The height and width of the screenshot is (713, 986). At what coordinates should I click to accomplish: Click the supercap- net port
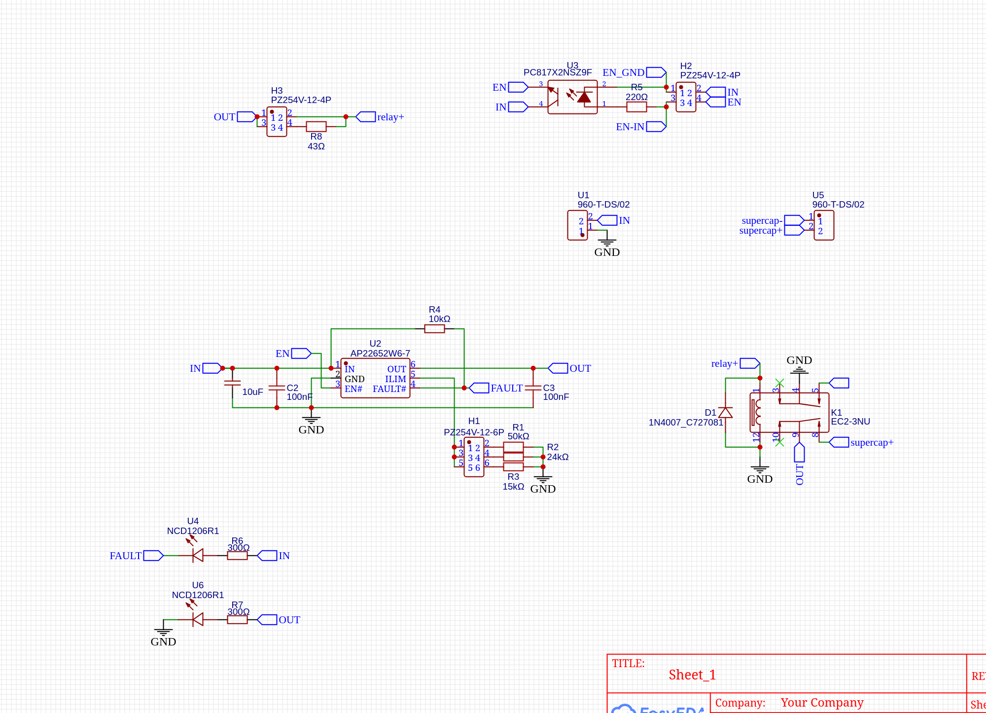[x=794, y=220]
